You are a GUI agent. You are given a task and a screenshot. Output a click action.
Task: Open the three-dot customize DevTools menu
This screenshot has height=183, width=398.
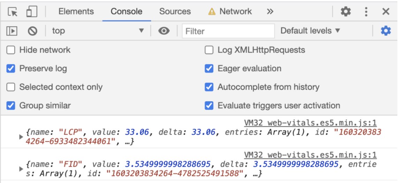pyautogui.click(x=366, y=12)
